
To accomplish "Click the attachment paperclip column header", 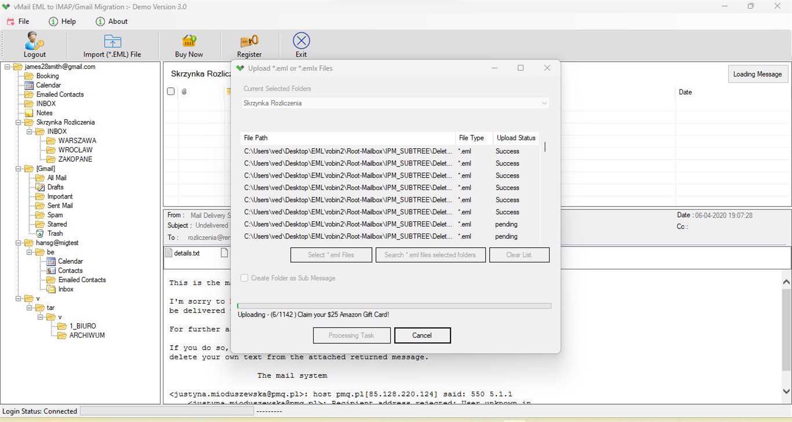I will (183, 91).
